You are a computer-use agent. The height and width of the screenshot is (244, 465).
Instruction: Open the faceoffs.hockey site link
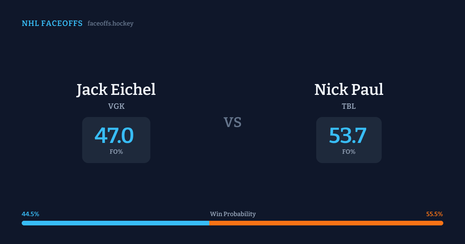click(110, 24)
